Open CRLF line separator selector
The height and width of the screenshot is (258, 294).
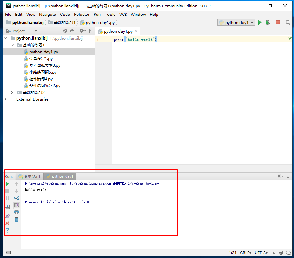[246, 253]
